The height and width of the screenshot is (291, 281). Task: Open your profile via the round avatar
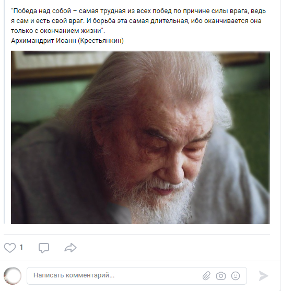coord(13,276)
